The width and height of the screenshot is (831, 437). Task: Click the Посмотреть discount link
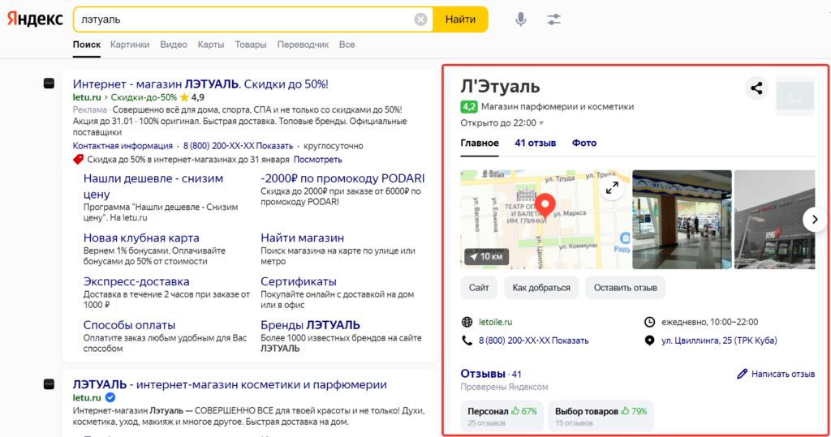(317, 160)
